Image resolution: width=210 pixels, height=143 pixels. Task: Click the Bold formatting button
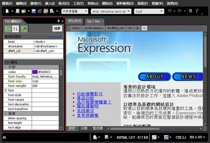tap(191, 11)
